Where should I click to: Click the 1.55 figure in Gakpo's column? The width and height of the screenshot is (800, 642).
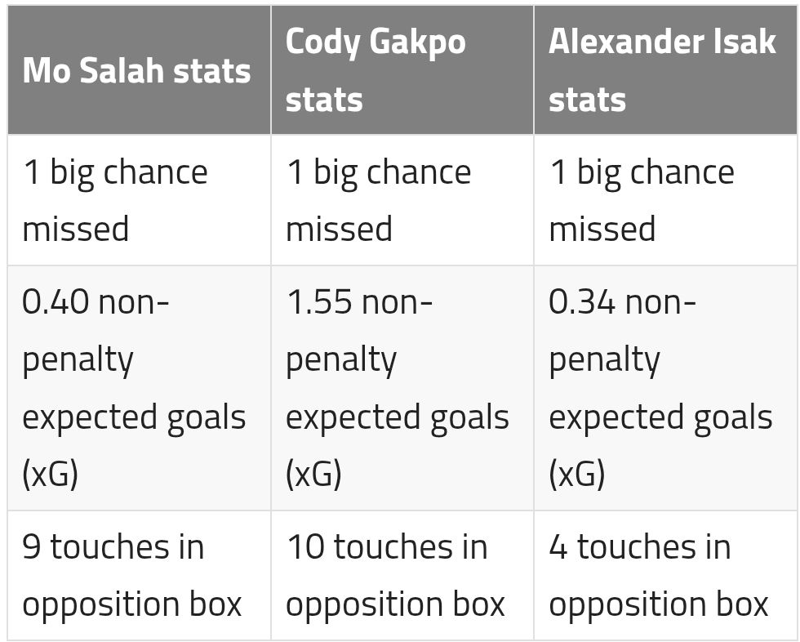(x=318, y=302)
